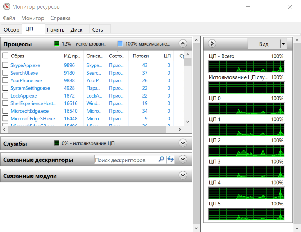Collapse the graphs pane with the arrow button
This screenshot has height=232, width=301.
(212, 43)
